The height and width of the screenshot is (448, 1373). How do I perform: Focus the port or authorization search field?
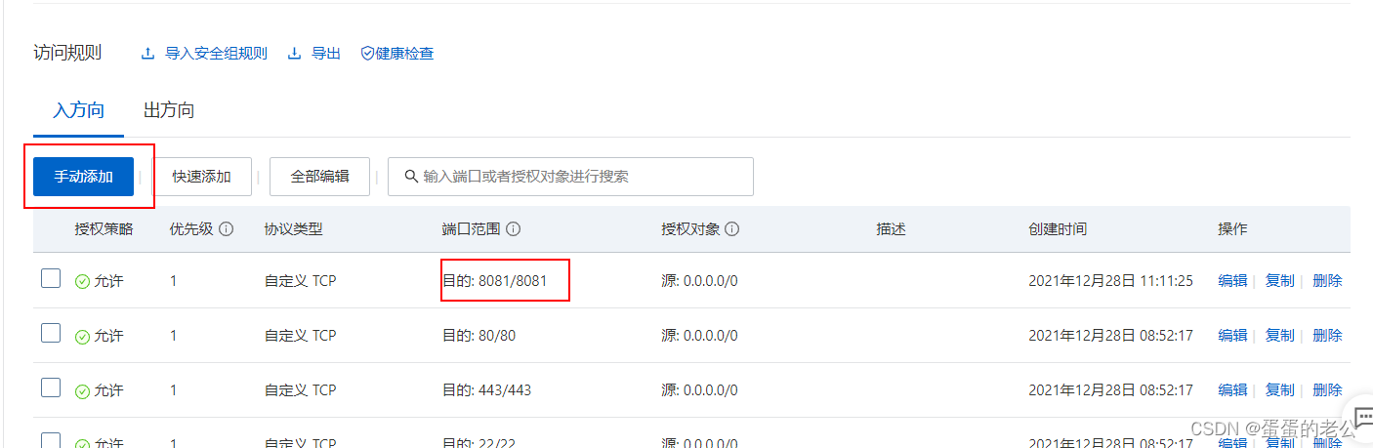tap(570, 177)
